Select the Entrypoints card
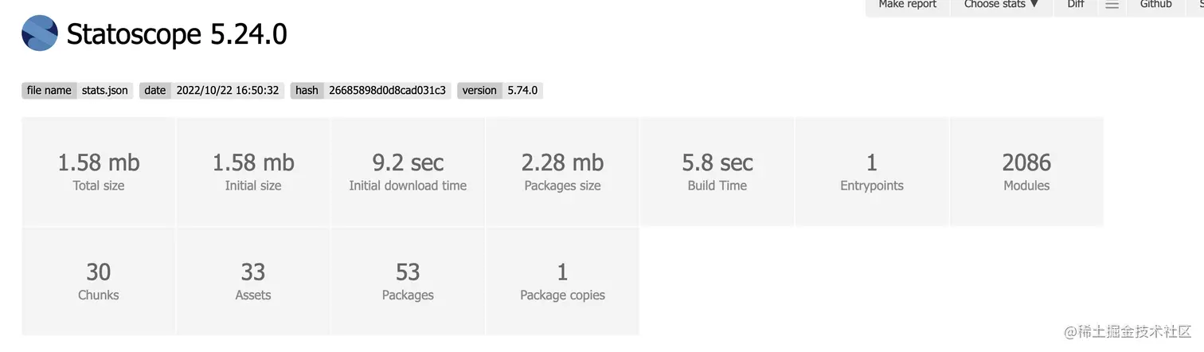This screenshot has width=1204, height=352. [x=872, y=172]
